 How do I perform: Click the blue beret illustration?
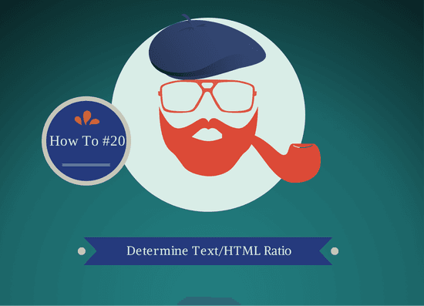(207, 47)
